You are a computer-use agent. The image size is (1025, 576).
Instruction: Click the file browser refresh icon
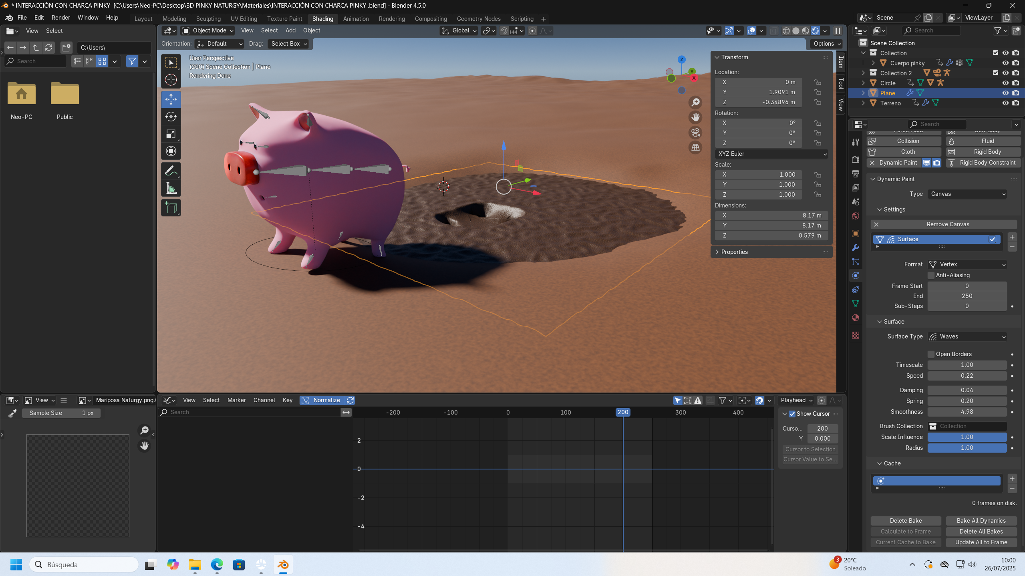pos(49,48)
